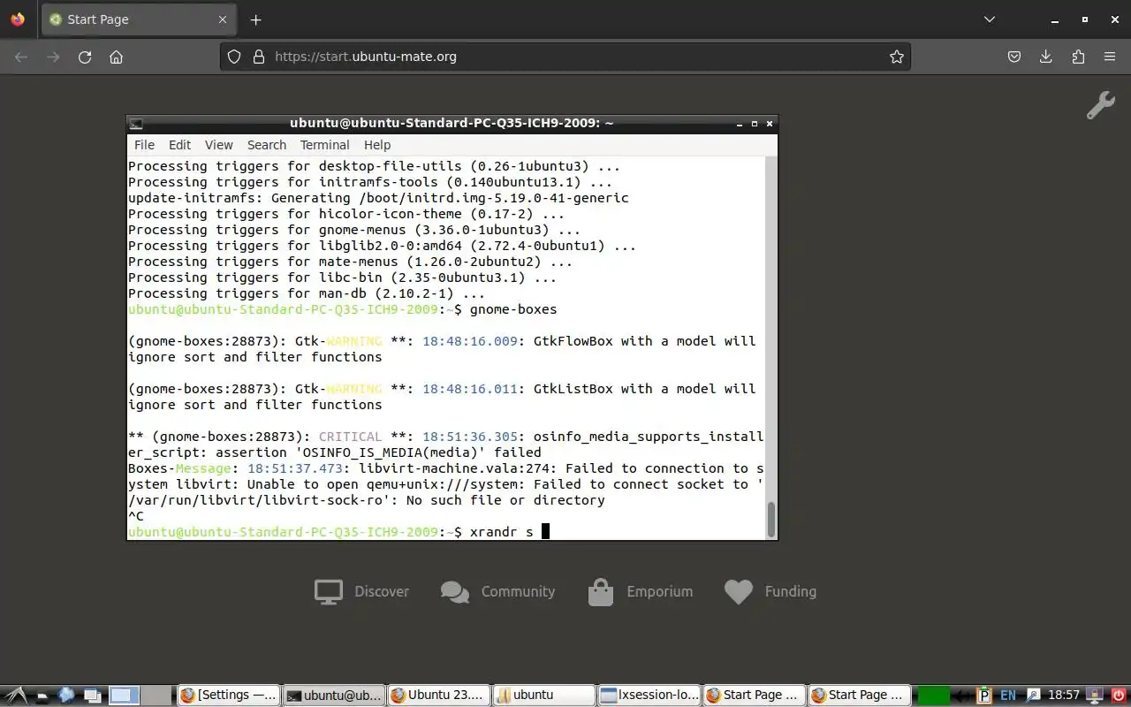Screen dimensions: 1131x707
Task: Open the Firefox downloads panel
Action: click(1046, 57)
